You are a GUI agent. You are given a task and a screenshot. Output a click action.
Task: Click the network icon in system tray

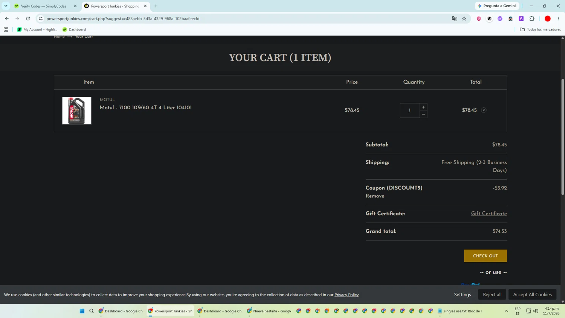click(528, 311)
